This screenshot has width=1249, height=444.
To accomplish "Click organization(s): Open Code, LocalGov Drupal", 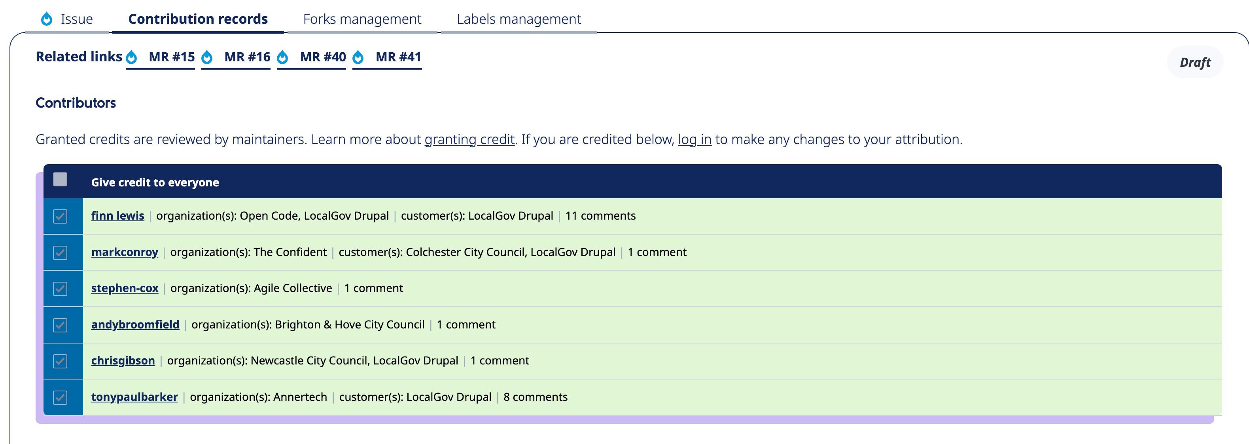I will coord(273,216).
